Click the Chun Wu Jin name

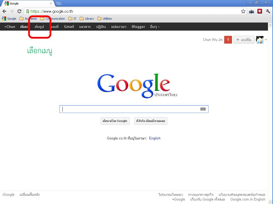tap(212, 40)
